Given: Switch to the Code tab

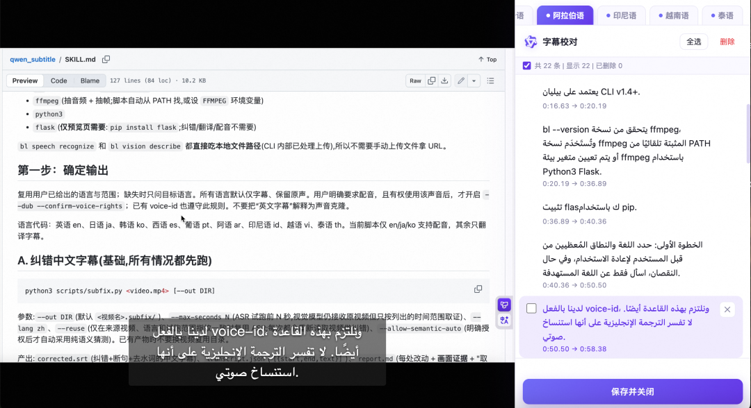Looking at the screenshot, I should 59,80.
